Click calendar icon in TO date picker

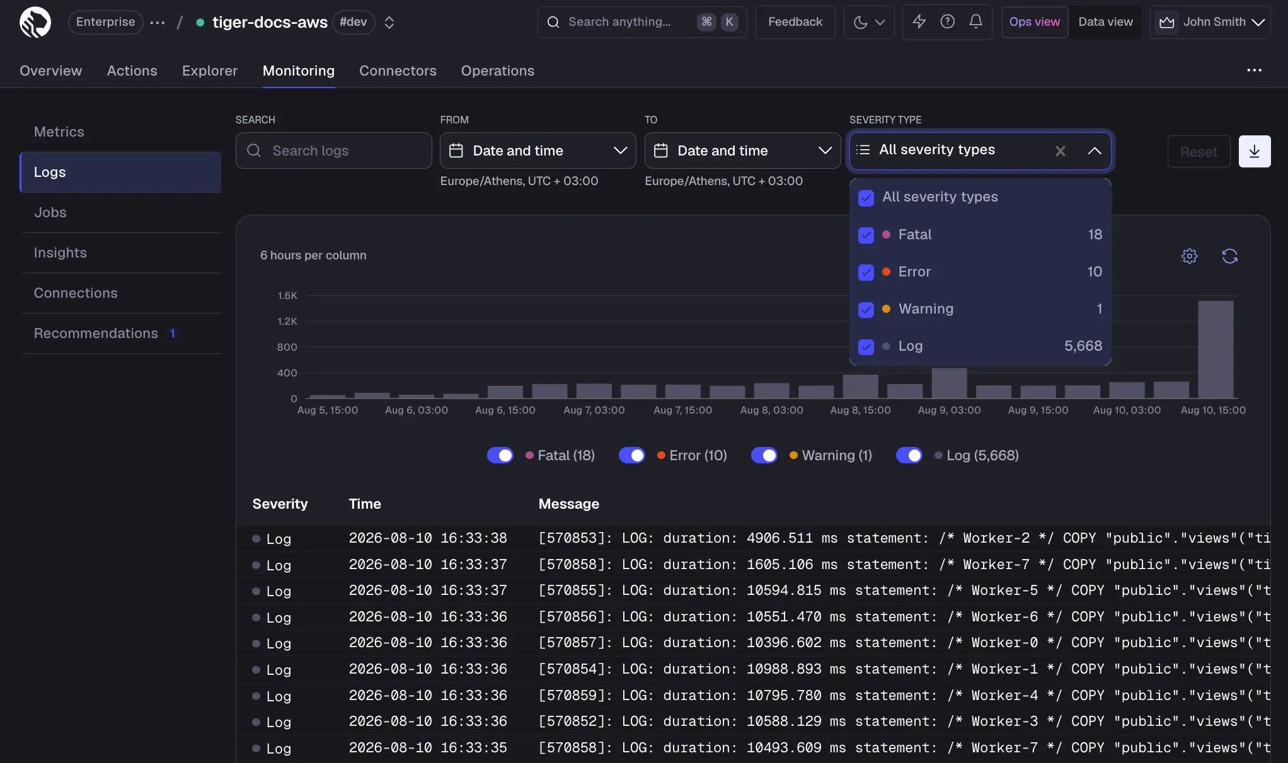pos(661,150)
